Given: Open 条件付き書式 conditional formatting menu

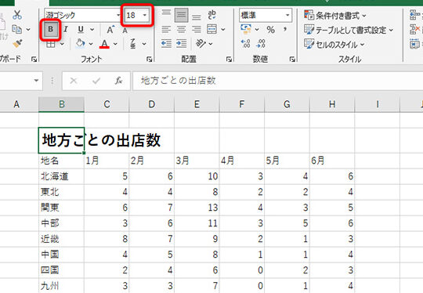Looking at the screenshot, I should [x=334, y=16].
